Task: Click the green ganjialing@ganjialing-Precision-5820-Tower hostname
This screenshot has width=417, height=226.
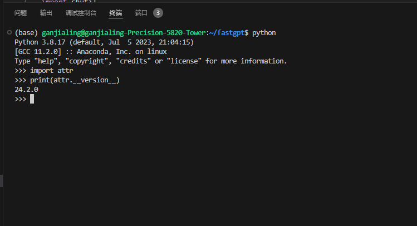Action: (x=122, y=33)
